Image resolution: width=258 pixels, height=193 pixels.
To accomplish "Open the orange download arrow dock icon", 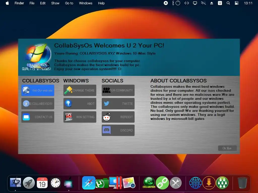I will (x=209, y=183).
